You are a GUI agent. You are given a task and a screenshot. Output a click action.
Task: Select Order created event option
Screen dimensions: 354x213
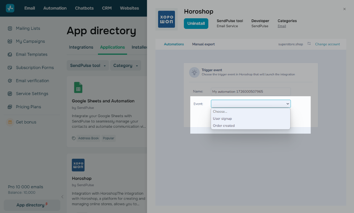(250, 126)
